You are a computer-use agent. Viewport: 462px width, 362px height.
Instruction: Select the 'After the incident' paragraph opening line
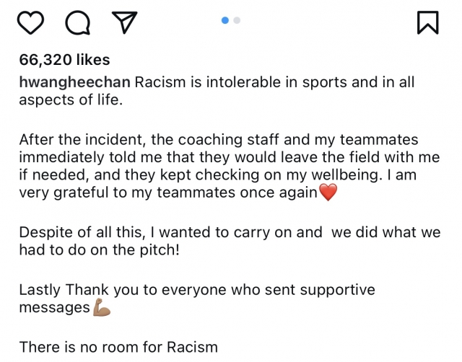[219, 139]
